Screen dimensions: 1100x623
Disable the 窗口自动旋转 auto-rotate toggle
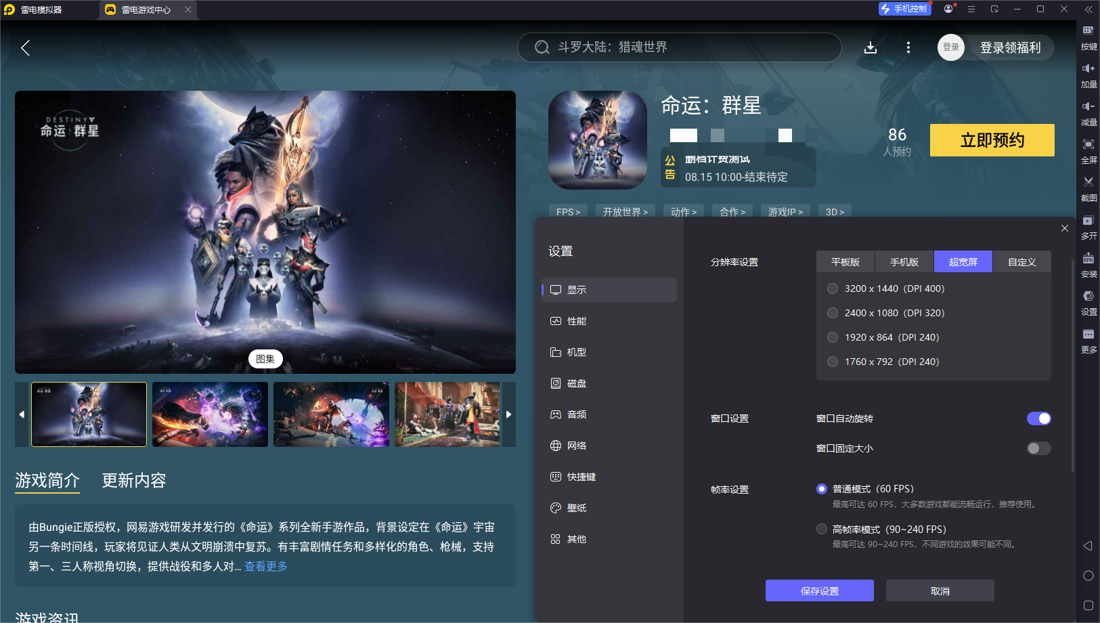click(1038, 418)
